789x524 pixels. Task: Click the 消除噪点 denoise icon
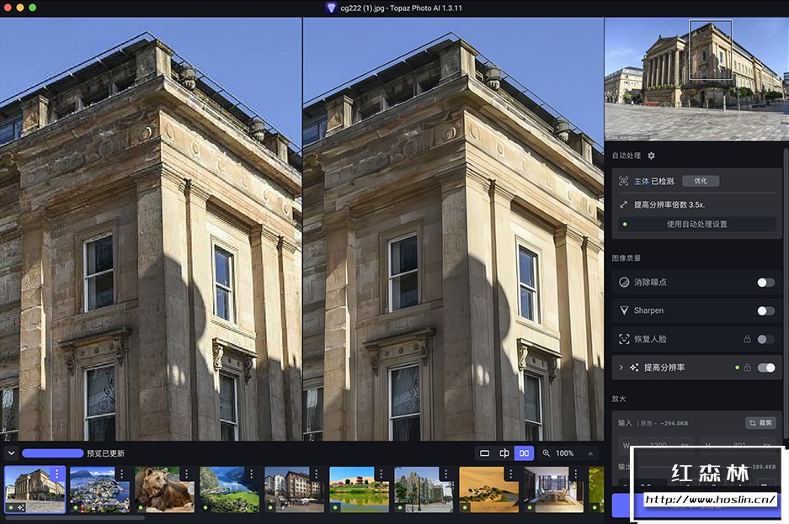point(624,282)
